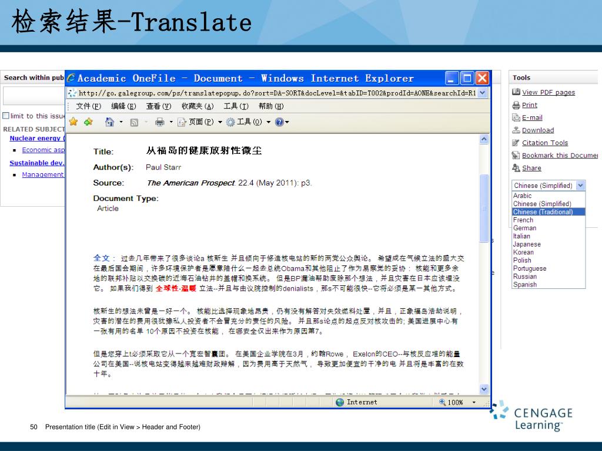The width and height of the screenshot is (602, 451).
Task: Select Italian in the language list
Action: 549,236
